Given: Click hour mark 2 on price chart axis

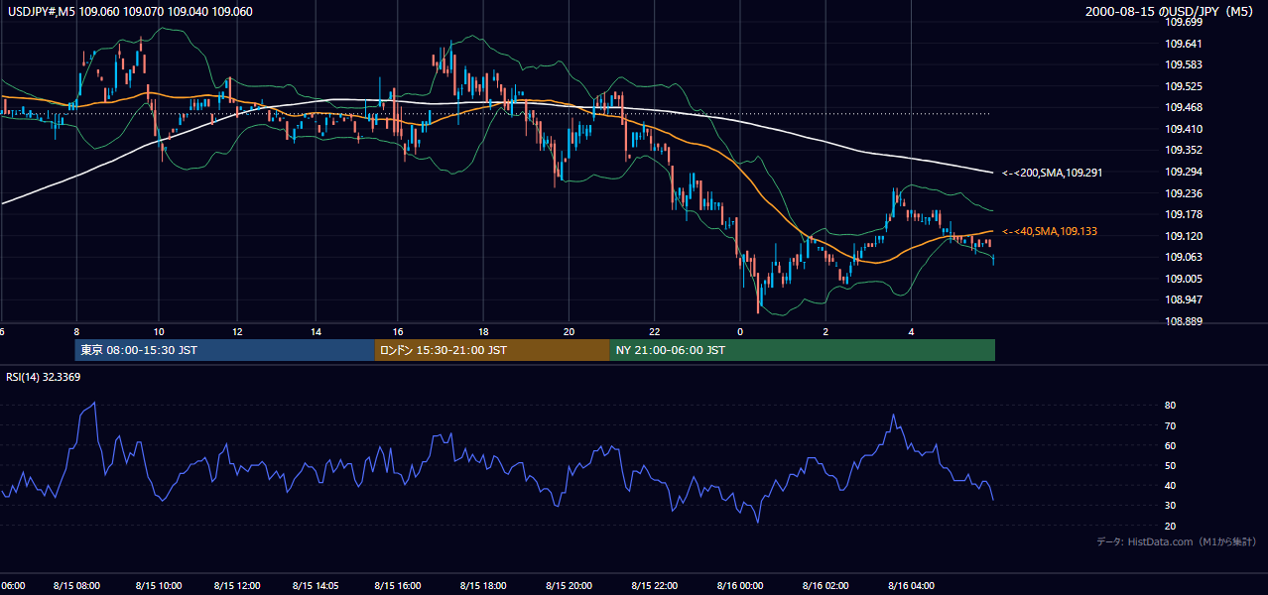Looking at the screenshot, I should [825, 330].
